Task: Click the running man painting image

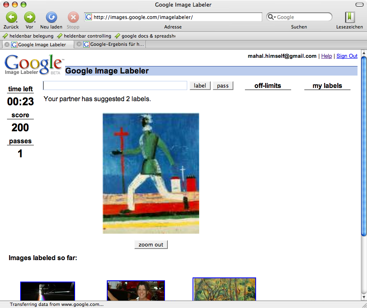Action: pos(151,173)
